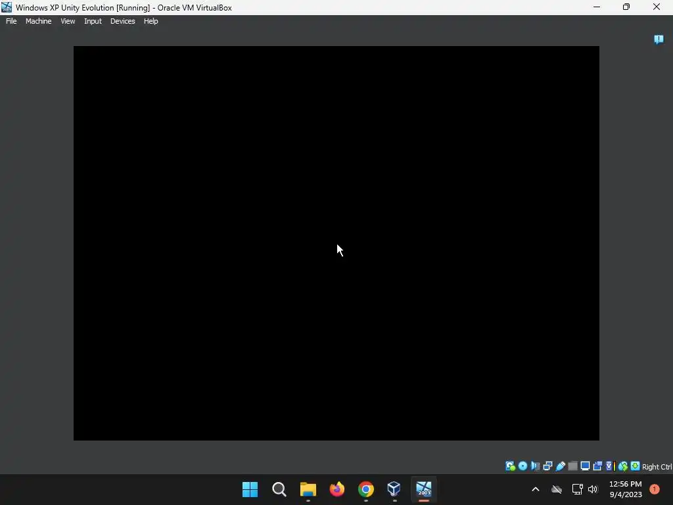Click the USB devices status icon

(560, 466)
